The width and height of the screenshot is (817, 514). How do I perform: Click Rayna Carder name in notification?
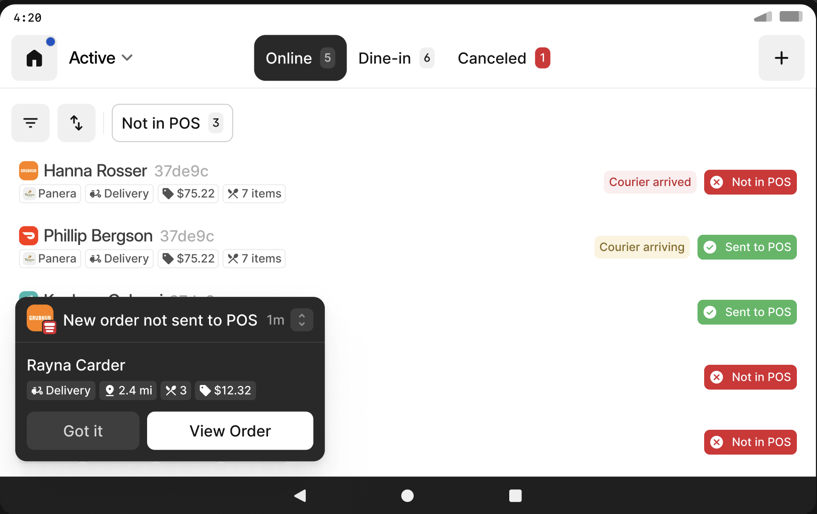click(x=76, y=365)
